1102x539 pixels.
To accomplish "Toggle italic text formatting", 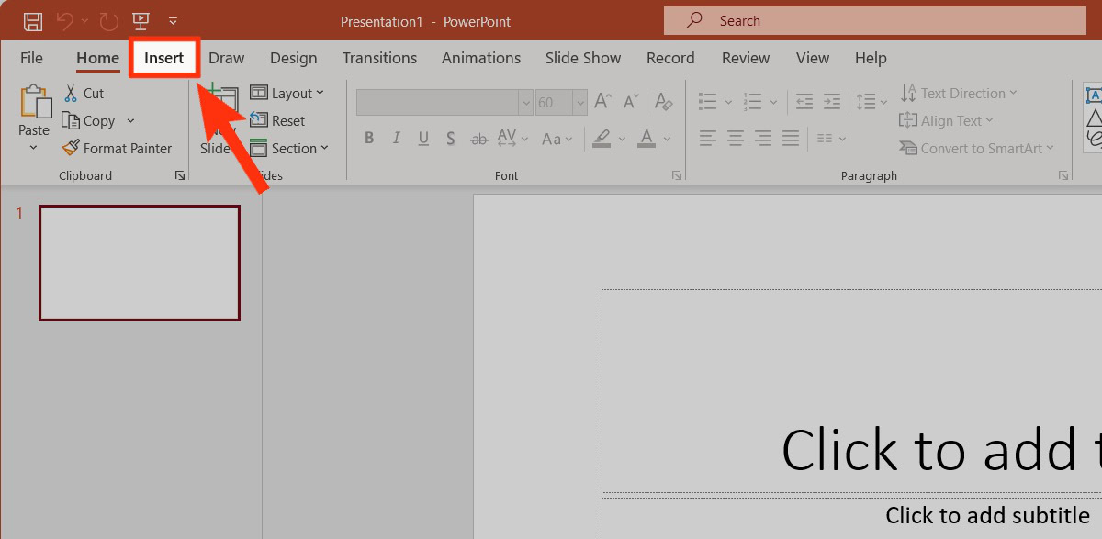I will click(397, 139).
